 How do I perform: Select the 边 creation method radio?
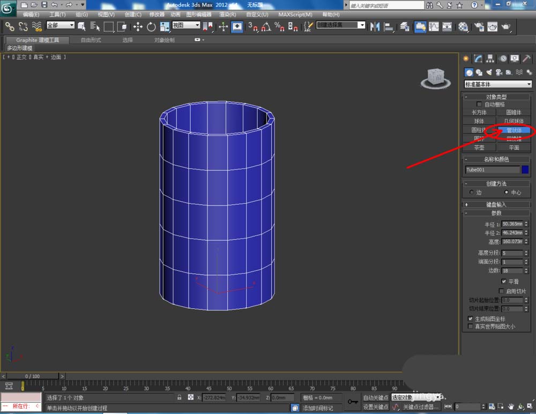tap(472, 193)
